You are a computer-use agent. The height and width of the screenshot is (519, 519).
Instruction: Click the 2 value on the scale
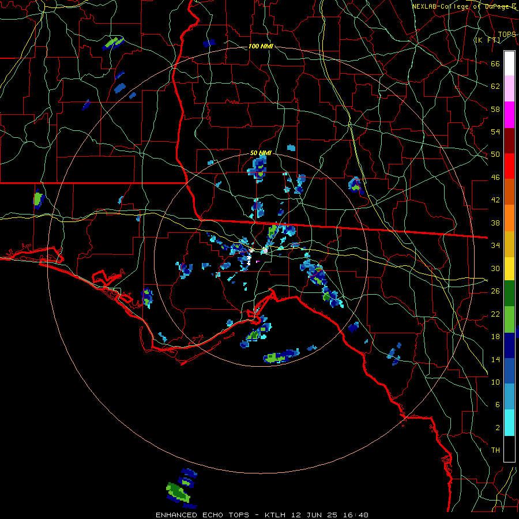click(497, 427)
